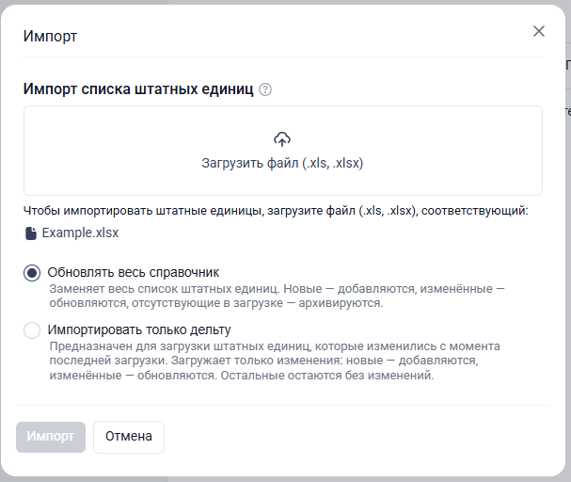This screenshot has height=482, width=571.
Task: Click the 'Импорт списка штатных единиц' heading
Action: 138,90
